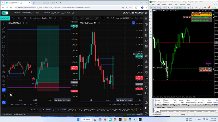Open chart settings gear in right sidebar
The height and width of the screenshot is (122, 218).
pos(146,56)
